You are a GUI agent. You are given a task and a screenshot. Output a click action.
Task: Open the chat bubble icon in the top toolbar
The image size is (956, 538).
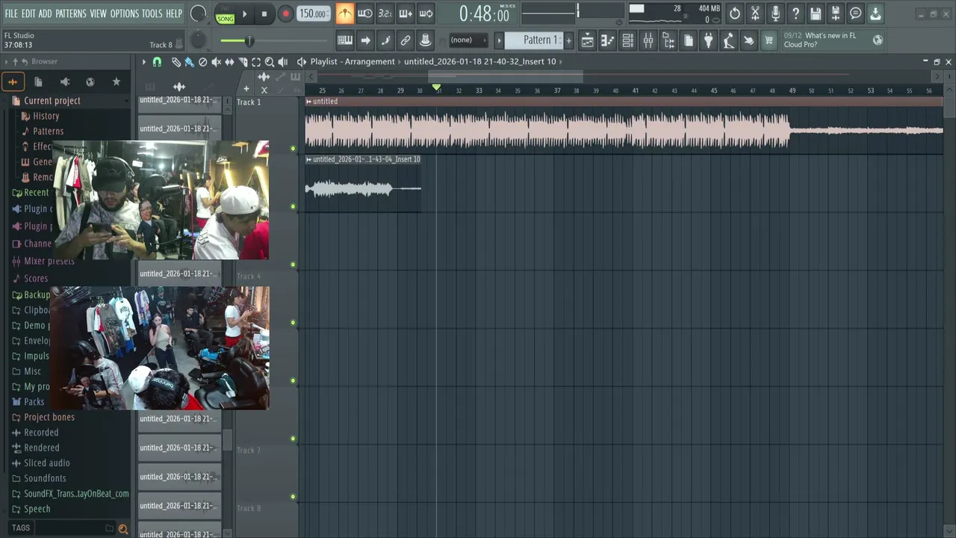coord(856,13)
